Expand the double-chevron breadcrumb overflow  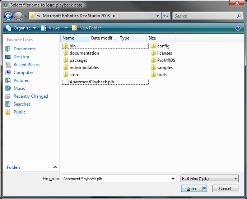[38, 16]
